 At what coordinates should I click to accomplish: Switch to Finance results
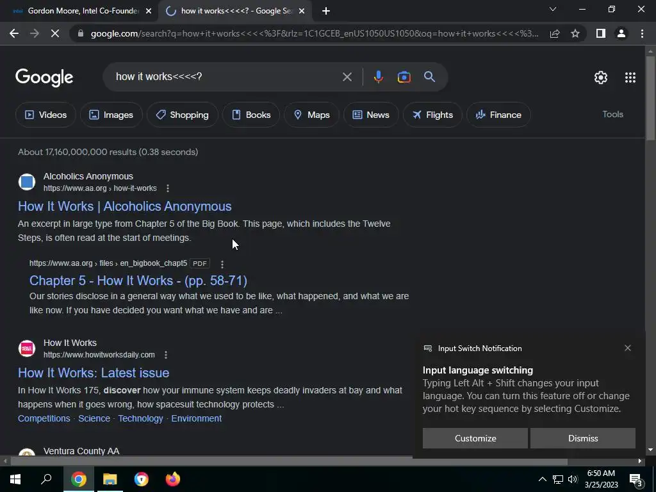498,115
